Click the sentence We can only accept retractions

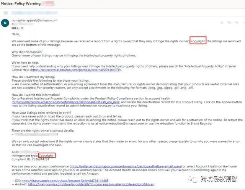(126, 143)
